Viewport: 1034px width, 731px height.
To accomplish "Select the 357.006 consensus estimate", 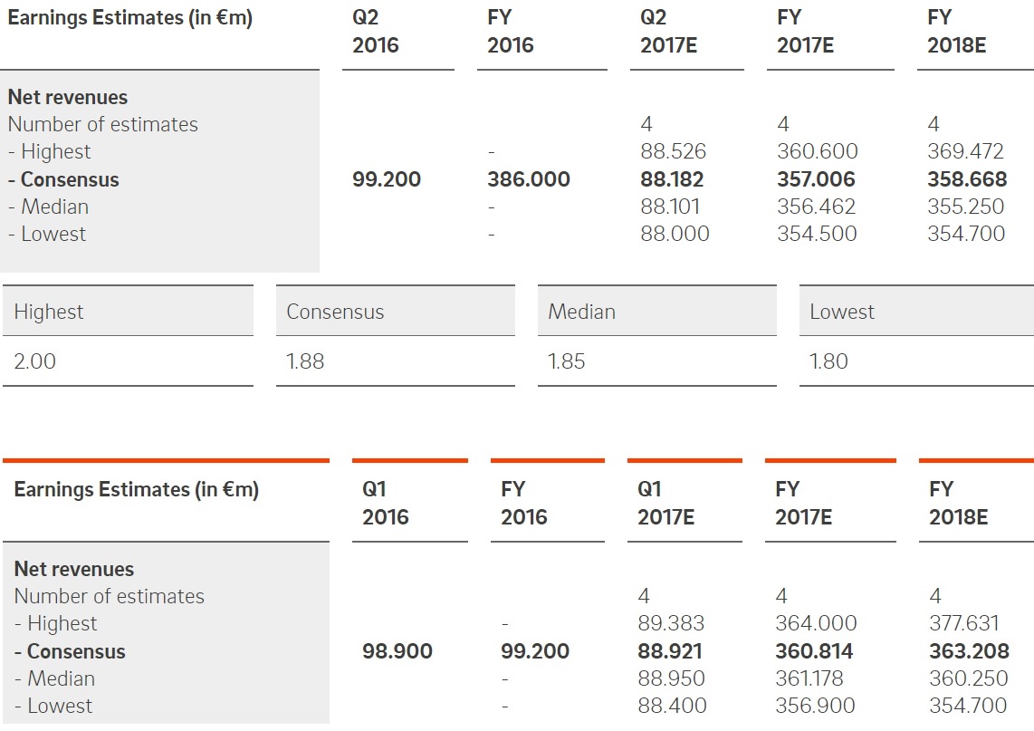I will pyautogui.click(x=816, y=179).
